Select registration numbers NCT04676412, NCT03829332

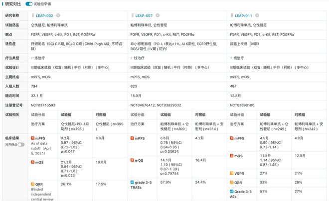[156, 105]
